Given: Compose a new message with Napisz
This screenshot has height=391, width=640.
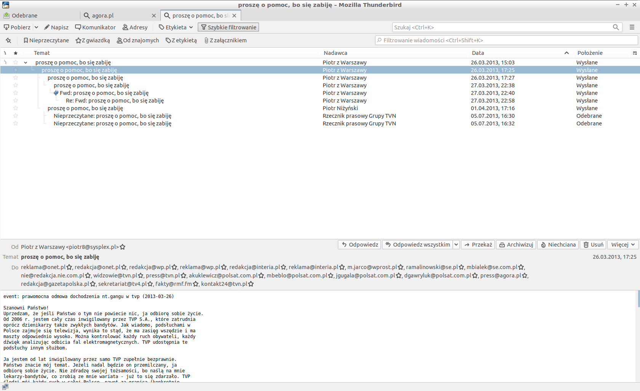Looking at the screenshot, I should point(56,27).
